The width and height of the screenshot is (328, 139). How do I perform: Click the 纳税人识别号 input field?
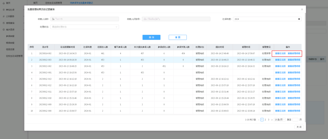click(176, 19)
